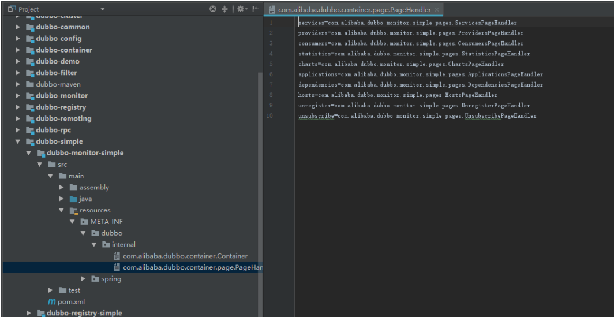
Task: Click the Project panel title
Action: point(29,9)
